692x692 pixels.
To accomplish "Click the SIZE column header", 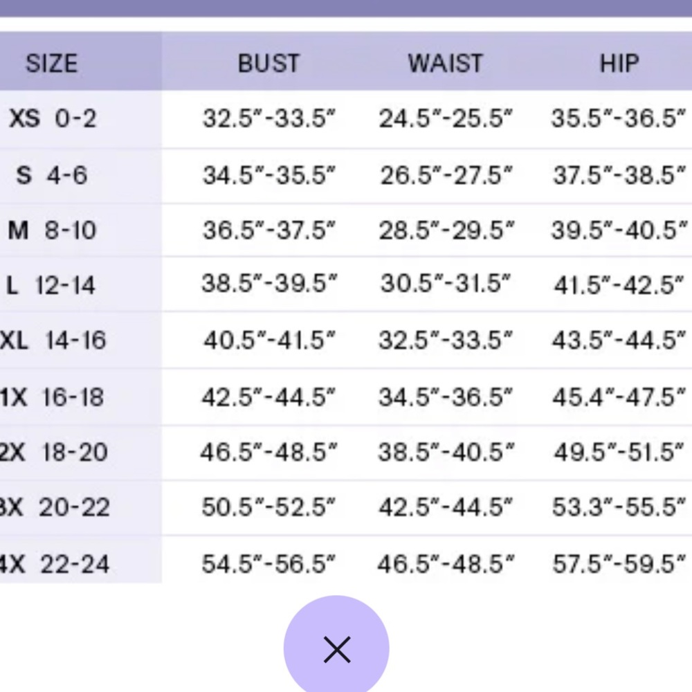I will click(x=52, y=64).
